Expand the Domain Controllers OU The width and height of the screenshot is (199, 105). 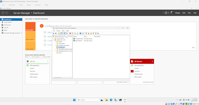pos(55,45)
